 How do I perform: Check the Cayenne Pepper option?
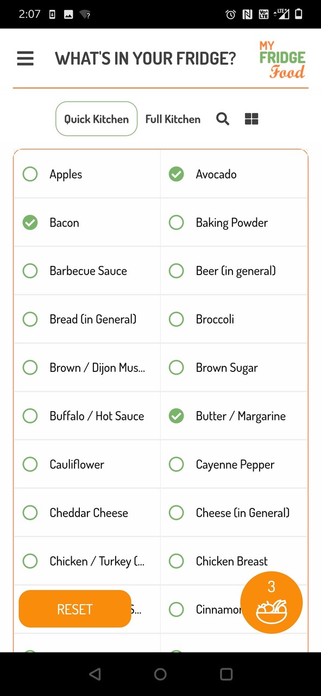point(176,464)
